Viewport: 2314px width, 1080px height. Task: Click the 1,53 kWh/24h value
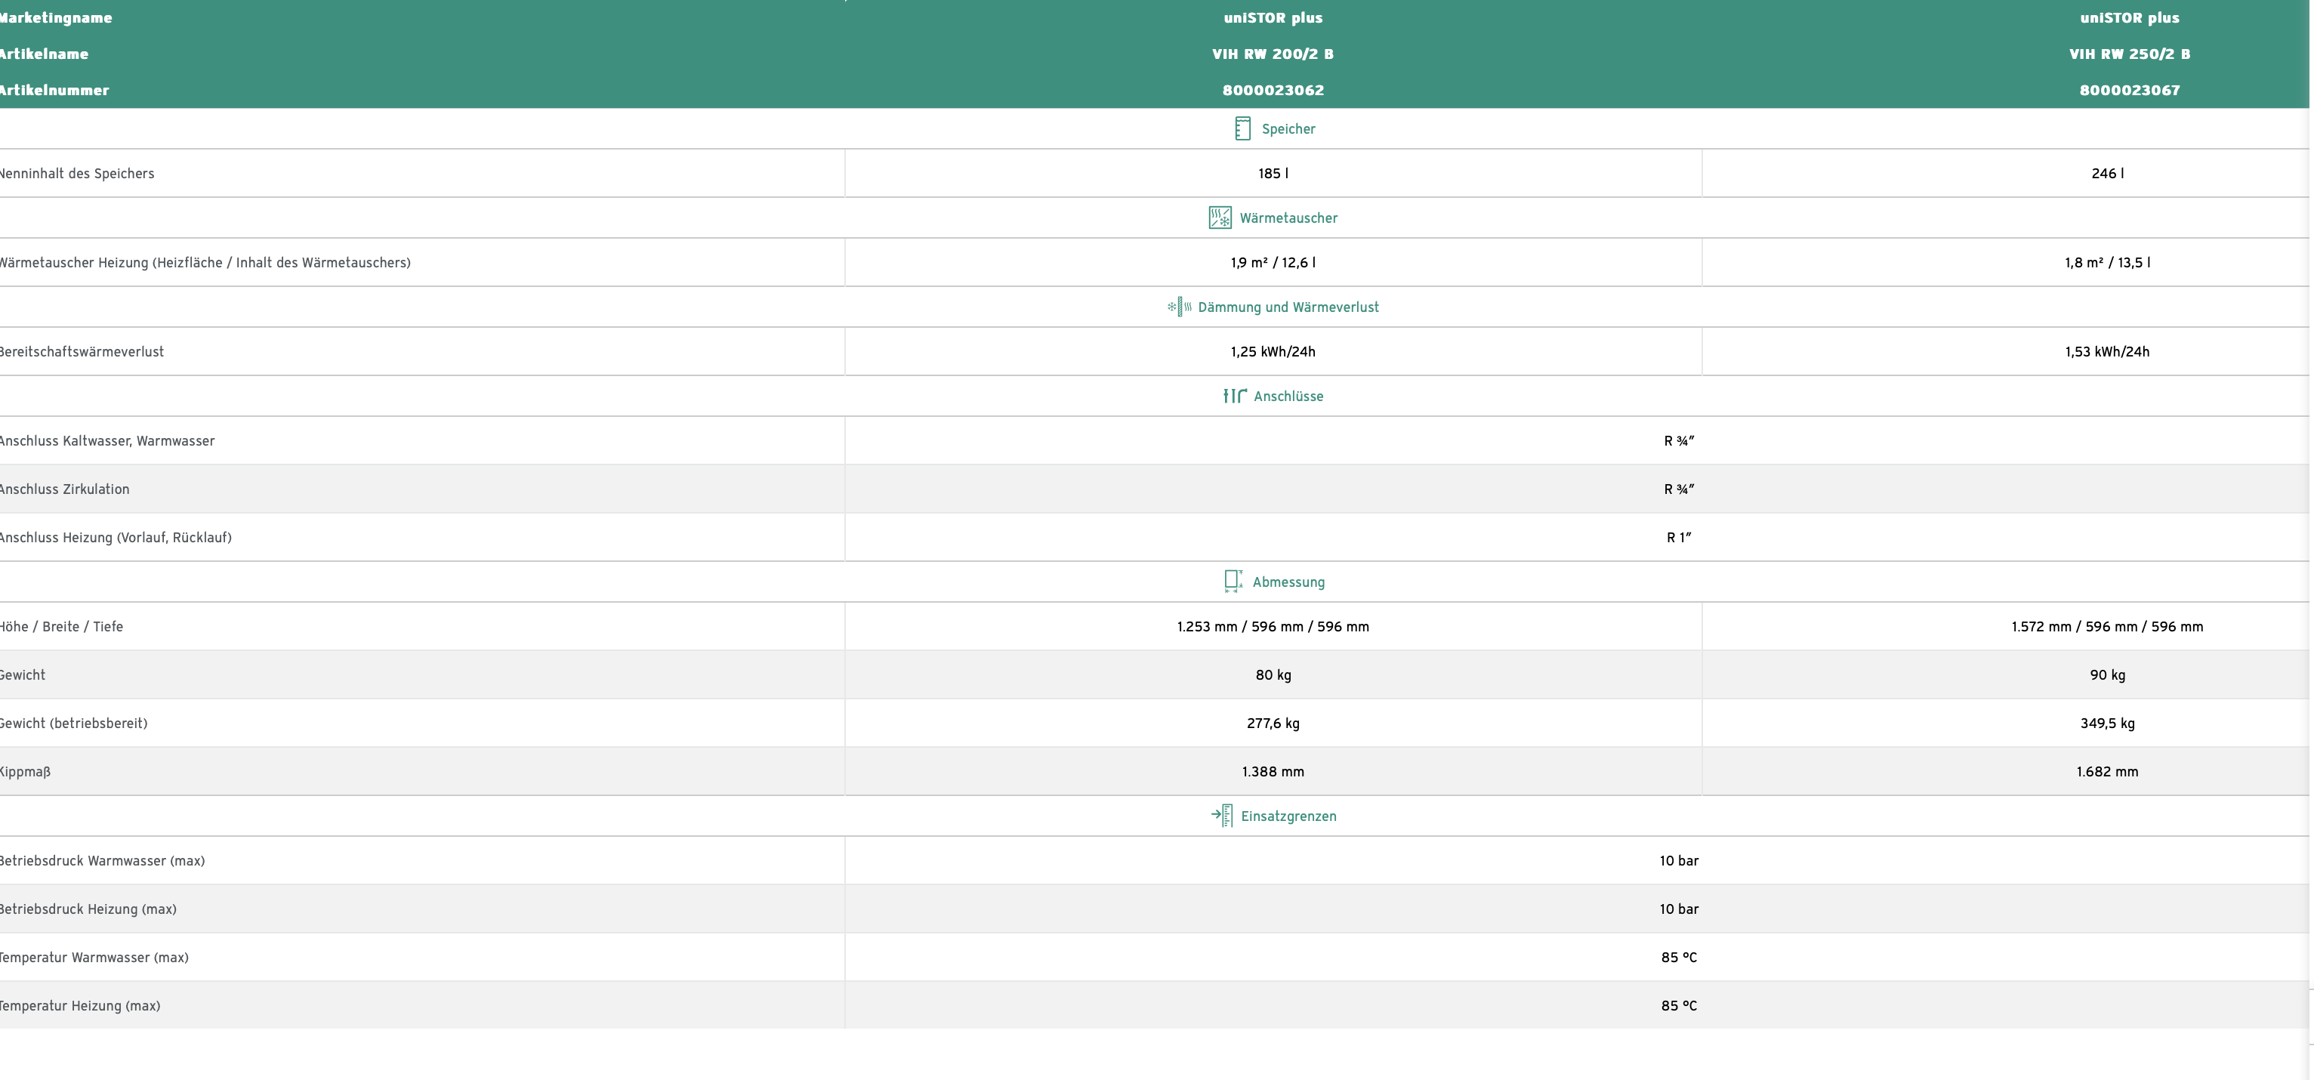point(2107,351)
